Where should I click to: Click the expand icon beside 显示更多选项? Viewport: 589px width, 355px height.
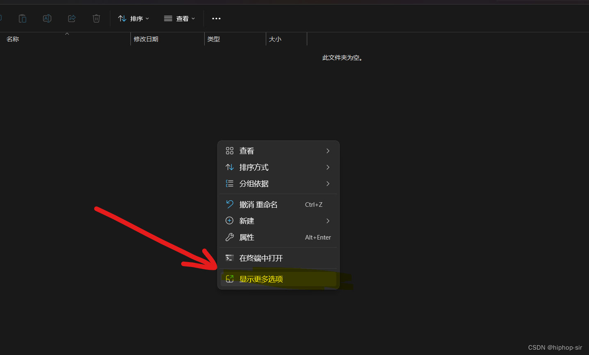point(230,279)
